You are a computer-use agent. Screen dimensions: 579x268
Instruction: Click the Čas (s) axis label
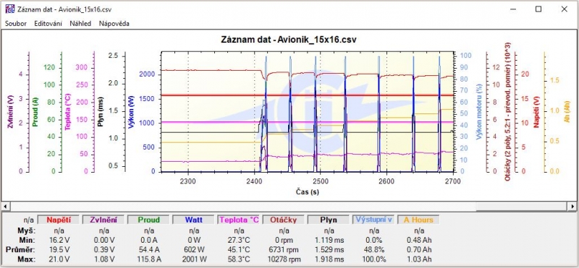click(307, 191)
